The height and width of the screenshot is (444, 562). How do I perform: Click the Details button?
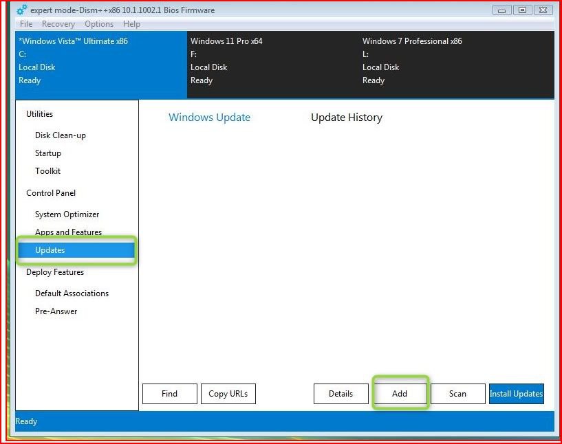(x=341, y=394)
